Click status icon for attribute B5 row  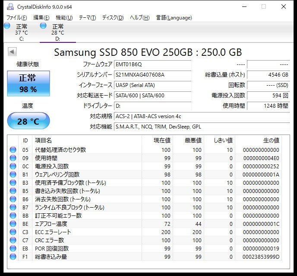point(13,191)
